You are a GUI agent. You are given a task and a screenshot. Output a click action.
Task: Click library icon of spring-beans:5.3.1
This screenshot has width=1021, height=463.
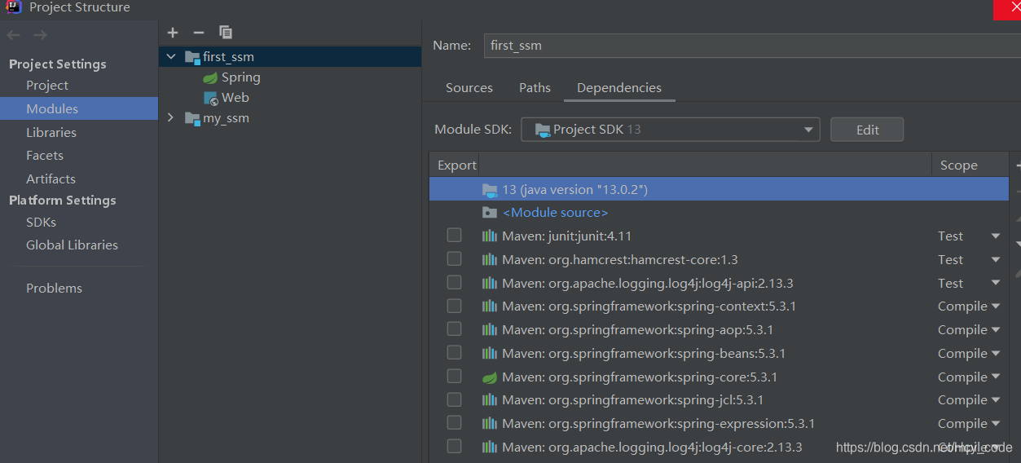pyautogui.click(x=490, y=354)
